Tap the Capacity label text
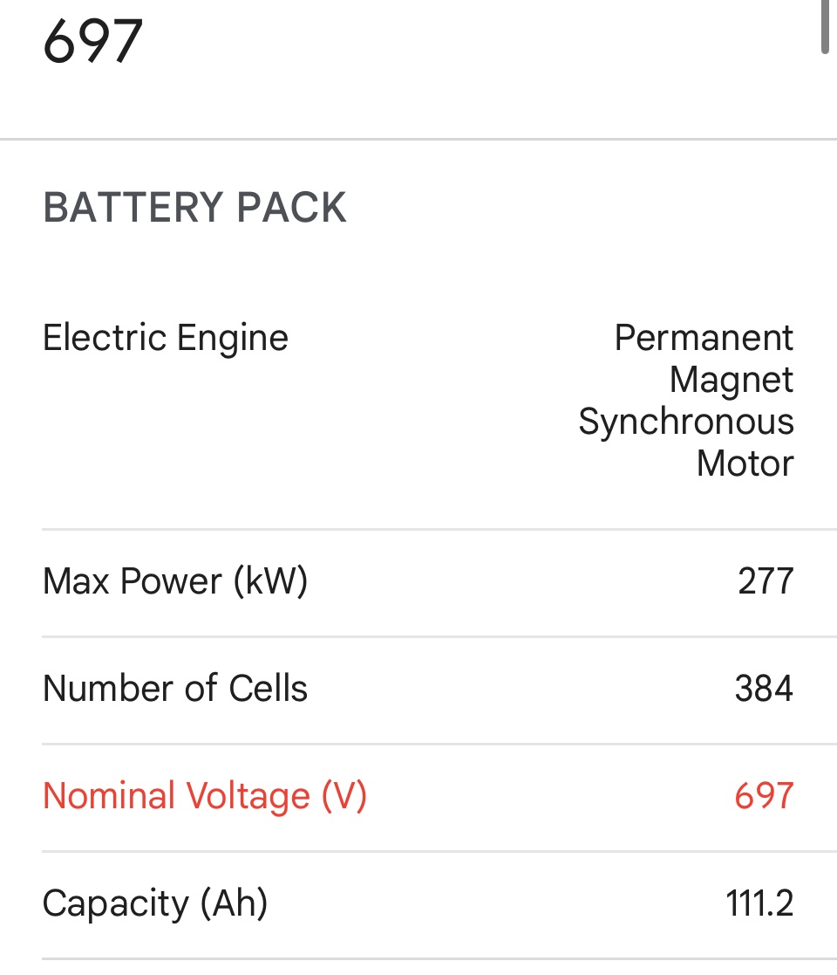 click(x=116, y=903)
